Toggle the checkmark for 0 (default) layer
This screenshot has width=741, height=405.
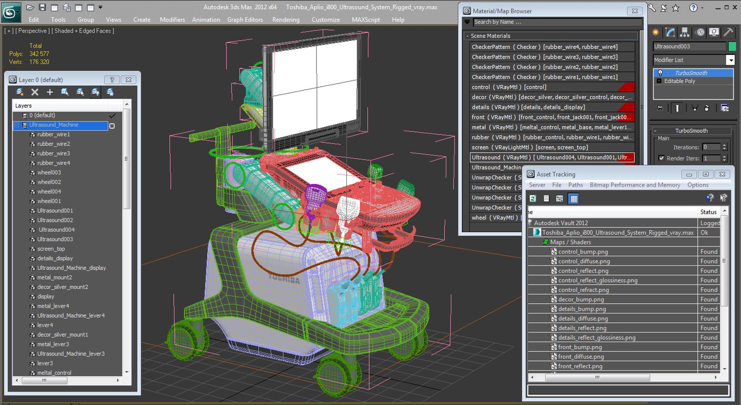(x=112, y=115)
